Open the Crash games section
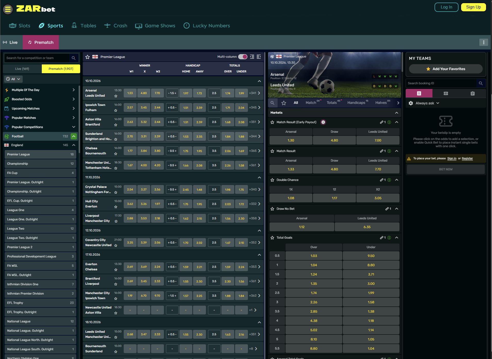The height and width of the screenshot is (359, 492). click(x=116, y=26)
